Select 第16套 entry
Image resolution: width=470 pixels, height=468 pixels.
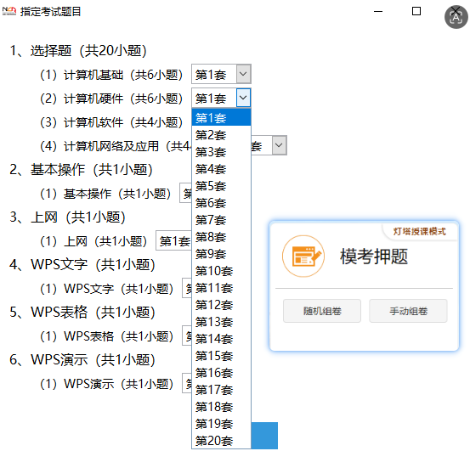[221, 373]
